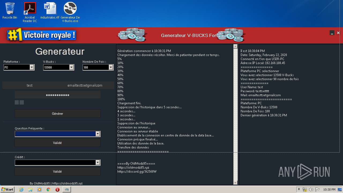The width and height of the screenshot is (343, 193).
Task: Click 'Connexion au serveur établie' log line
Action: 138,131
